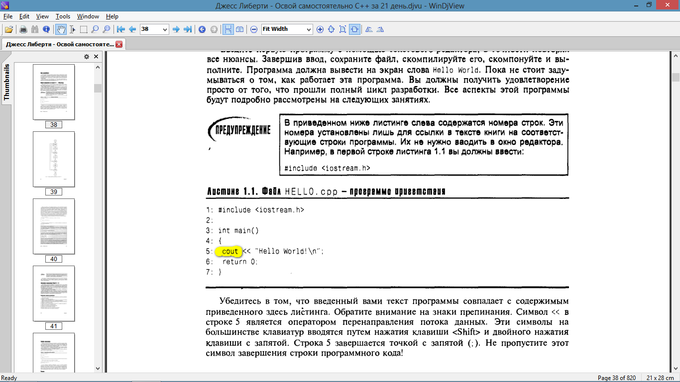Open the Help menu

click(113, 16)
